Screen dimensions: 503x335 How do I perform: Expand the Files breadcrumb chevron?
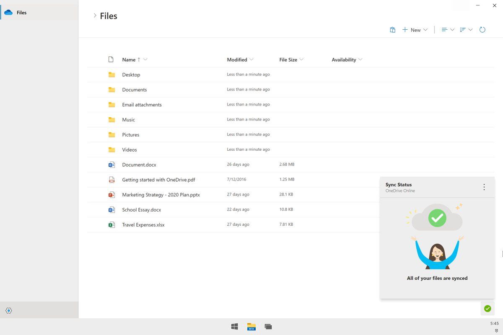click(x=95, y=16)
